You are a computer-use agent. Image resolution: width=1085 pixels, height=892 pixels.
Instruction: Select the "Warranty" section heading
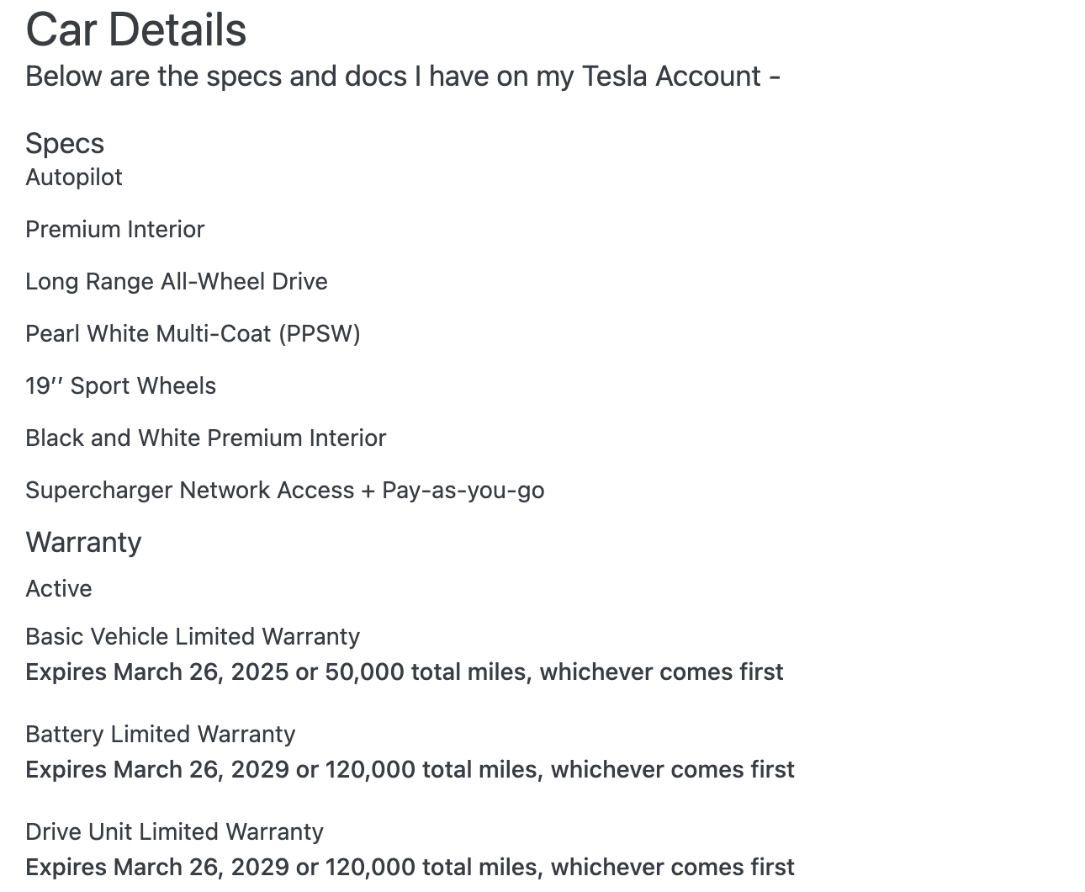pyautogui.click(x=83, y=543)
